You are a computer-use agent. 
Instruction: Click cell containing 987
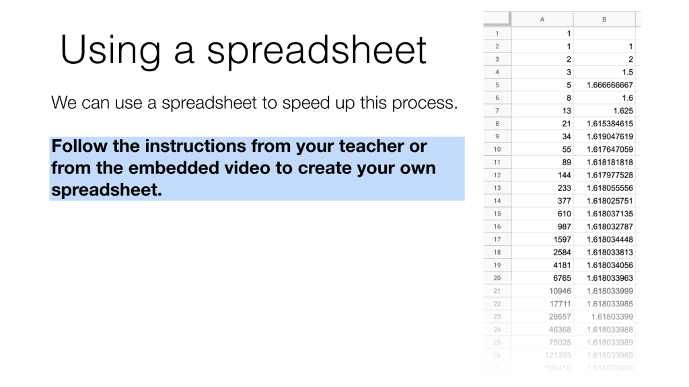point(542,226)
